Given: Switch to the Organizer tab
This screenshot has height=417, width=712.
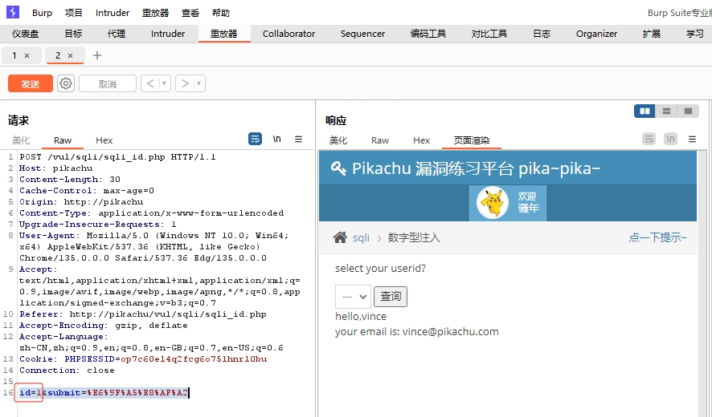Looking at the screenshot, I should [x=596, y=34].
